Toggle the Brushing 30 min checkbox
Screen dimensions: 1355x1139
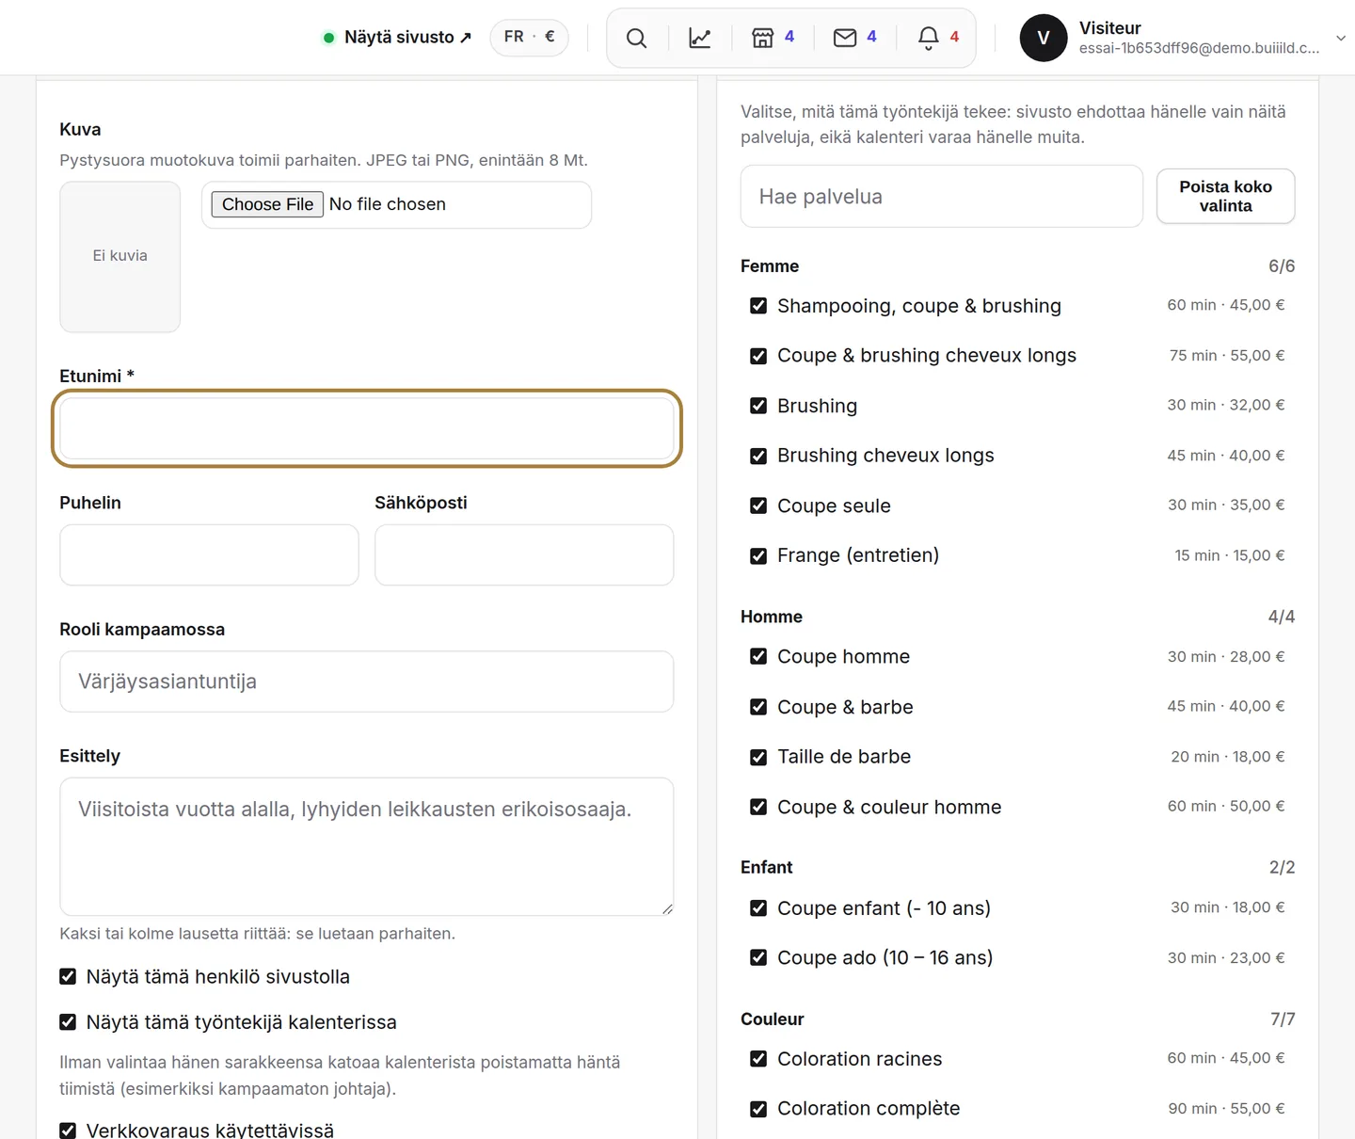[x=758, y=406]
